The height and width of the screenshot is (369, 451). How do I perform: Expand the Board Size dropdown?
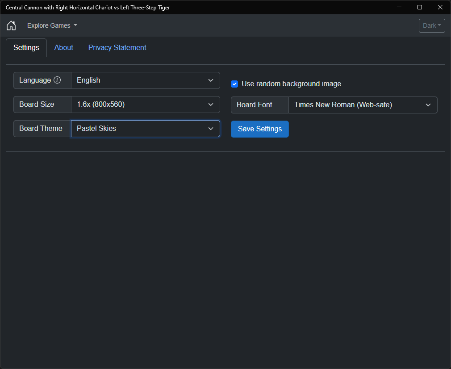[x=145, y=105]
